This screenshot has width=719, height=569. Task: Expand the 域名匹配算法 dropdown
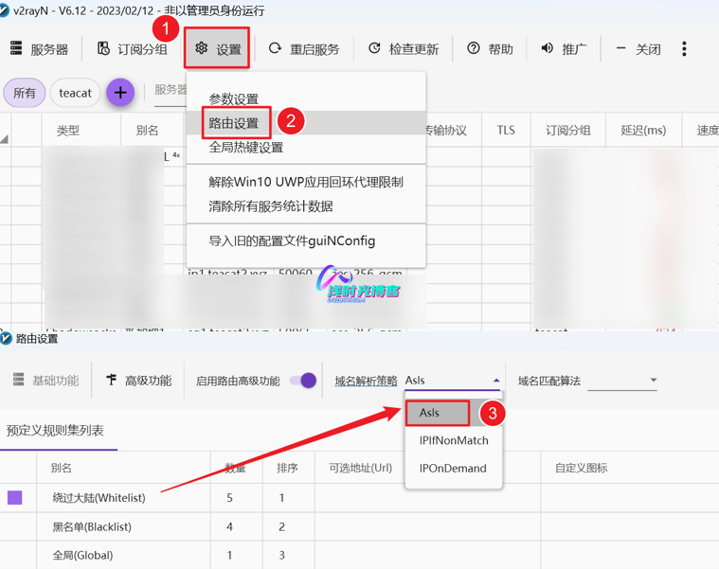point(653,381)
